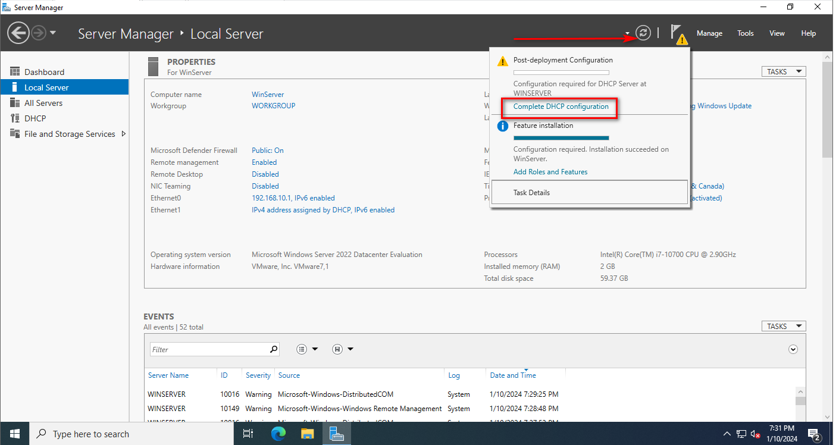Click the WinServer computer name link
The height and width of the screenshot is (445, 839).
[x=268, y=95]
